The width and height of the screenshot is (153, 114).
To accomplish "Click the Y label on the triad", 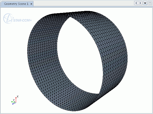I will point(14,100).
